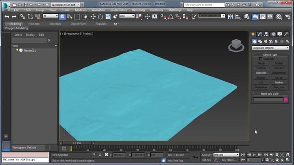Open the Display panel tab
The width and height of the screenshot is (294, 165).
pyautogui.click(x=280, y=34)
